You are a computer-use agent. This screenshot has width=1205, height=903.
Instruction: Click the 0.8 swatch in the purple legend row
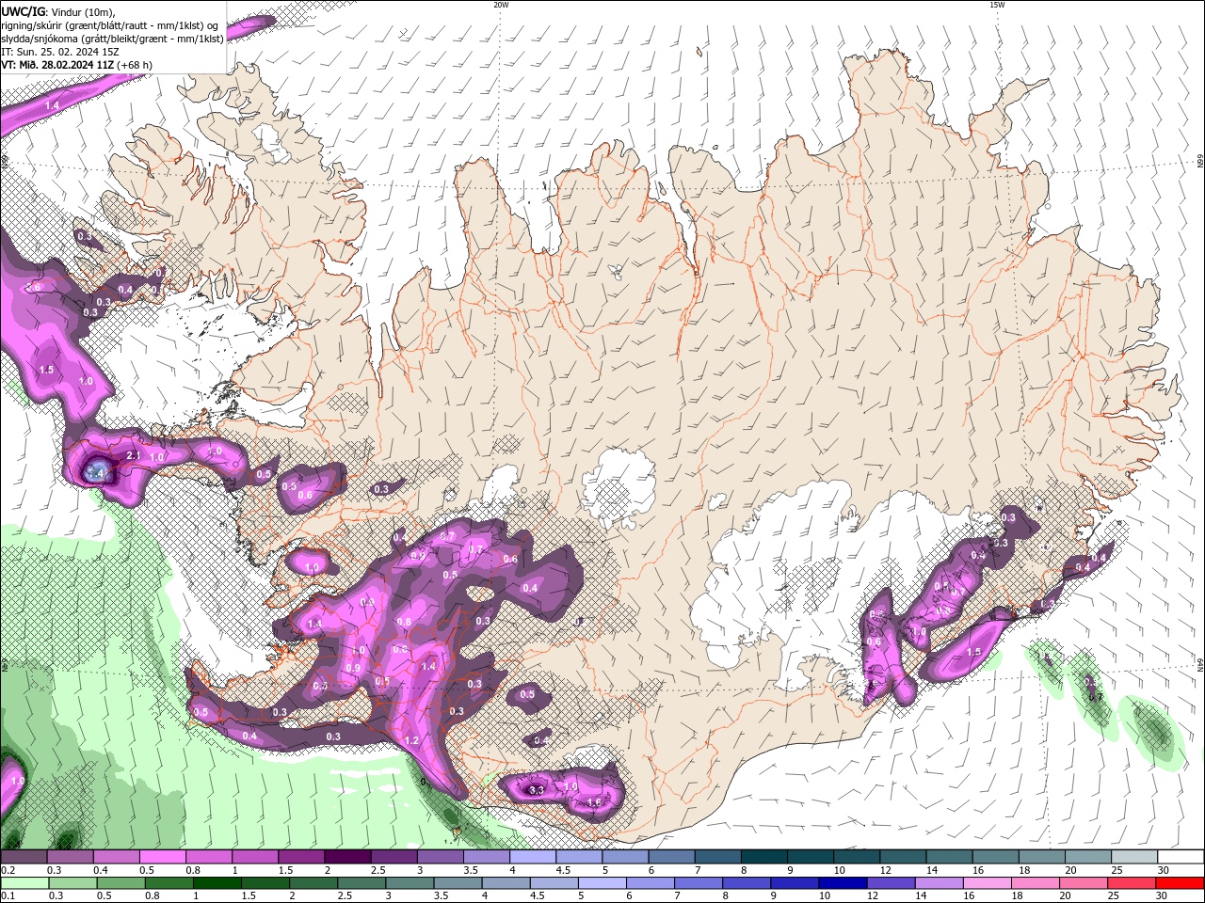point(208,857)
